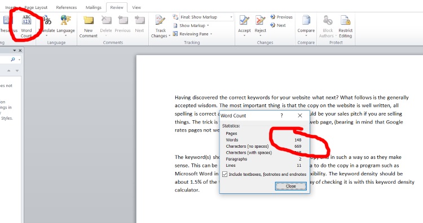Add a New Comment
The image size is (423, 223).
(88, 26)
